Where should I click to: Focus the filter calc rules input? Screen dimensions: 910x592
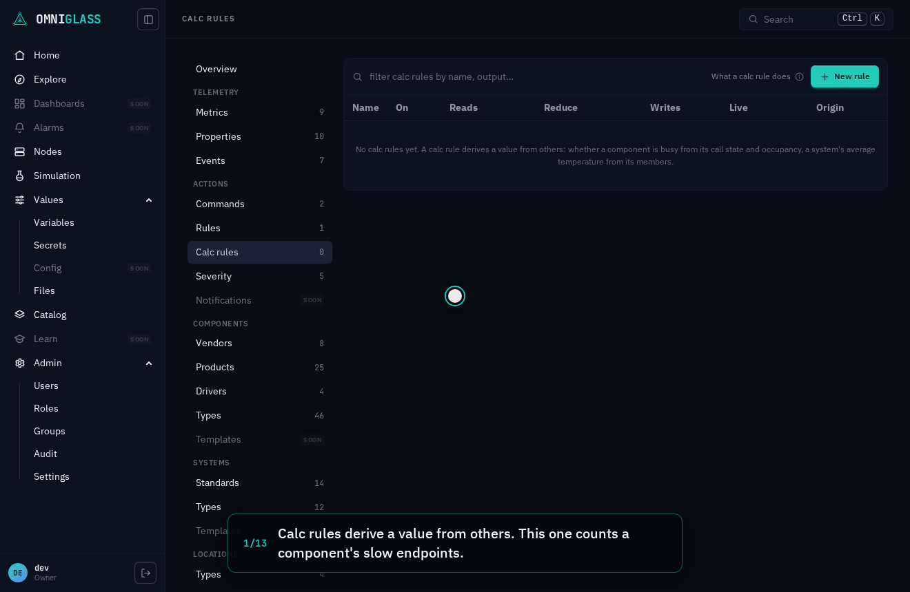[531, 76]
